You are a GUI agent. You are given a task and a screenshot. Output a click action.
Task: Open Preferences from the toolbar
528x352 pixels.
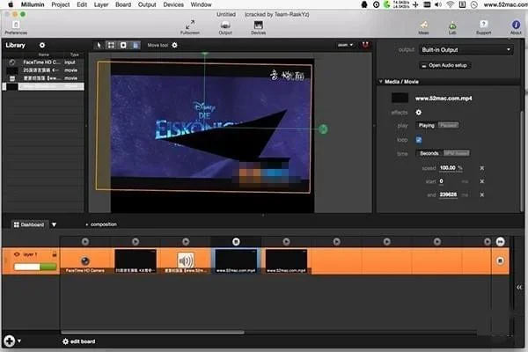[x=16, y=27]
